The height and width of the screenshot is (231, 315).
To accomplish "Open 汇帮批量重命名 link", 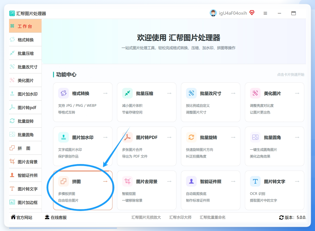I will coord(213,217).
